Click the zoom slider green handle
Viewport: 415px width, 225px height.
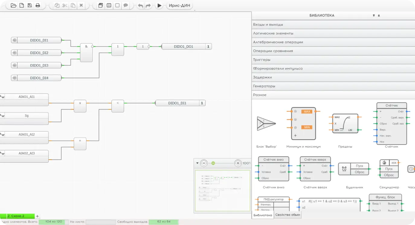point(213,163)
